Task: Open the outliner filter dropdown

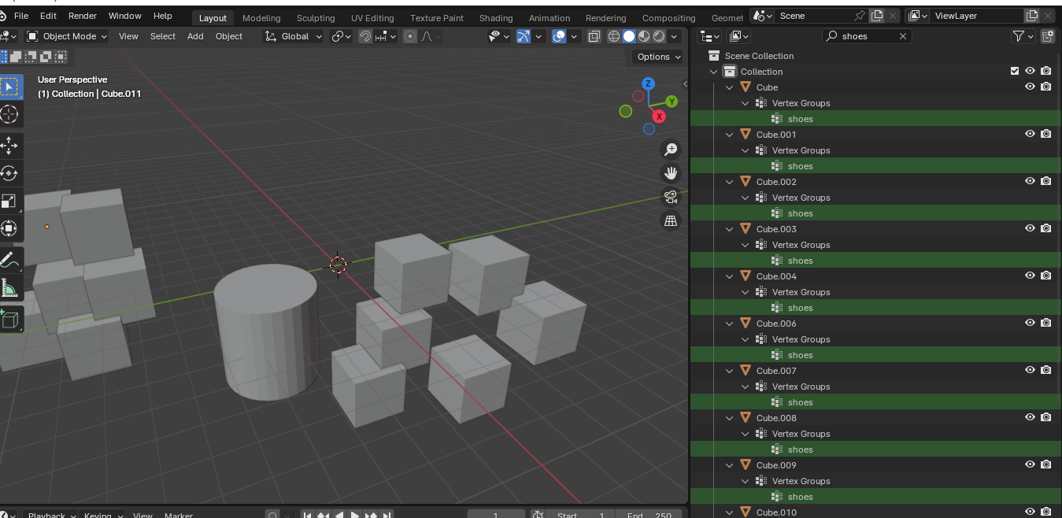Action: [x=1023, y=36]
